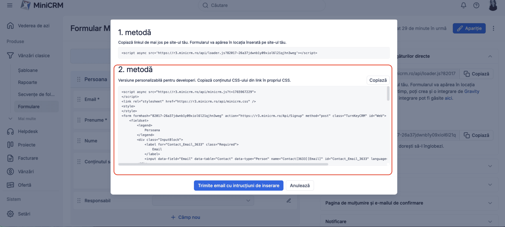
Task: Expand the Mai multe sidebar section
Action: point(11,119)
